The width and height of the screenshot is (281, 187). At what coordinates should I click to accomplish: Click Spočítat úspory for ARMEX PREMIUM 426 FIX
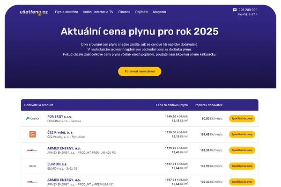point(242,150)
